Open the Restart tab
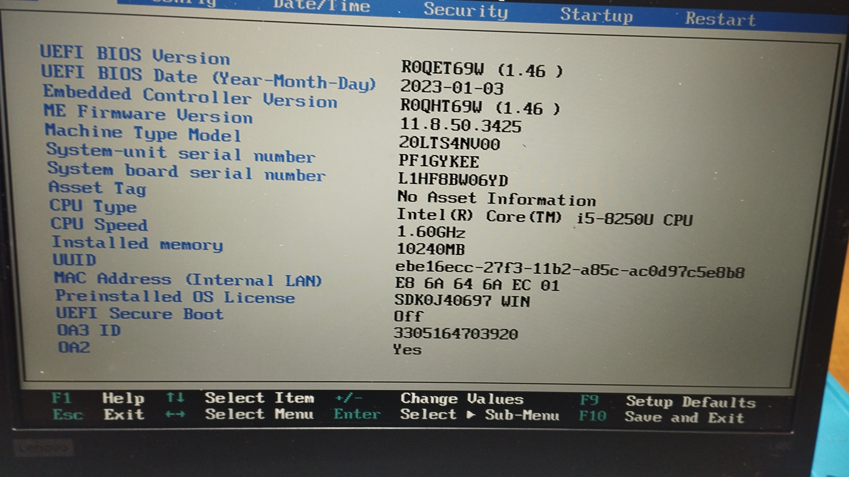849x477 pixels. 720,19
